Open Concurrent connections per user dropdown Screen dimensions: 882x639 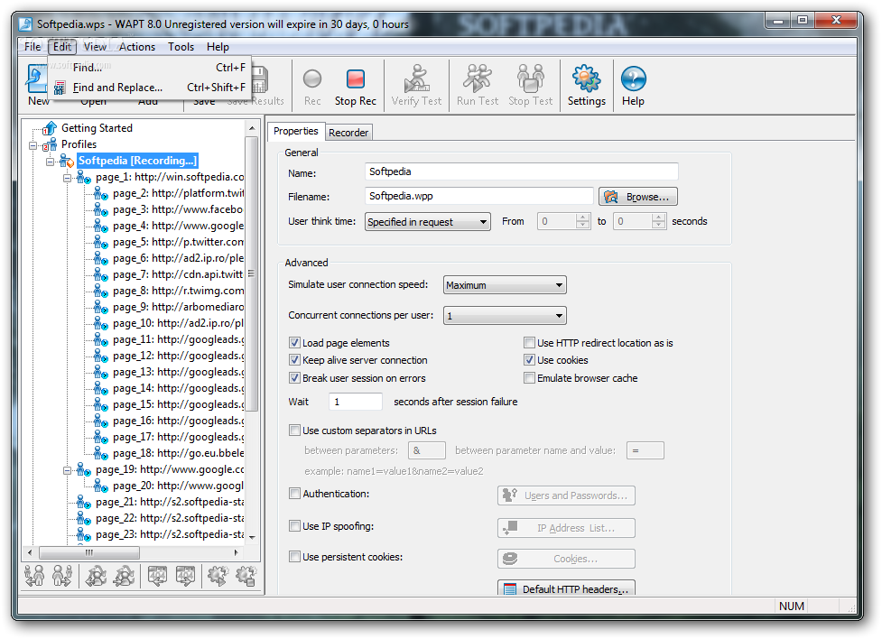(505, 316)
